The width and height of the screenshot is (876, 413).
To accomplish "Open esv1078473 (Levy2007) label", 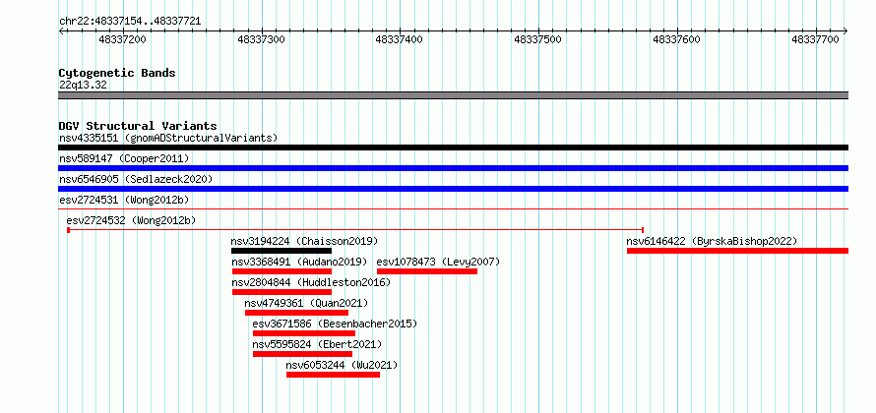I will 439,262.
